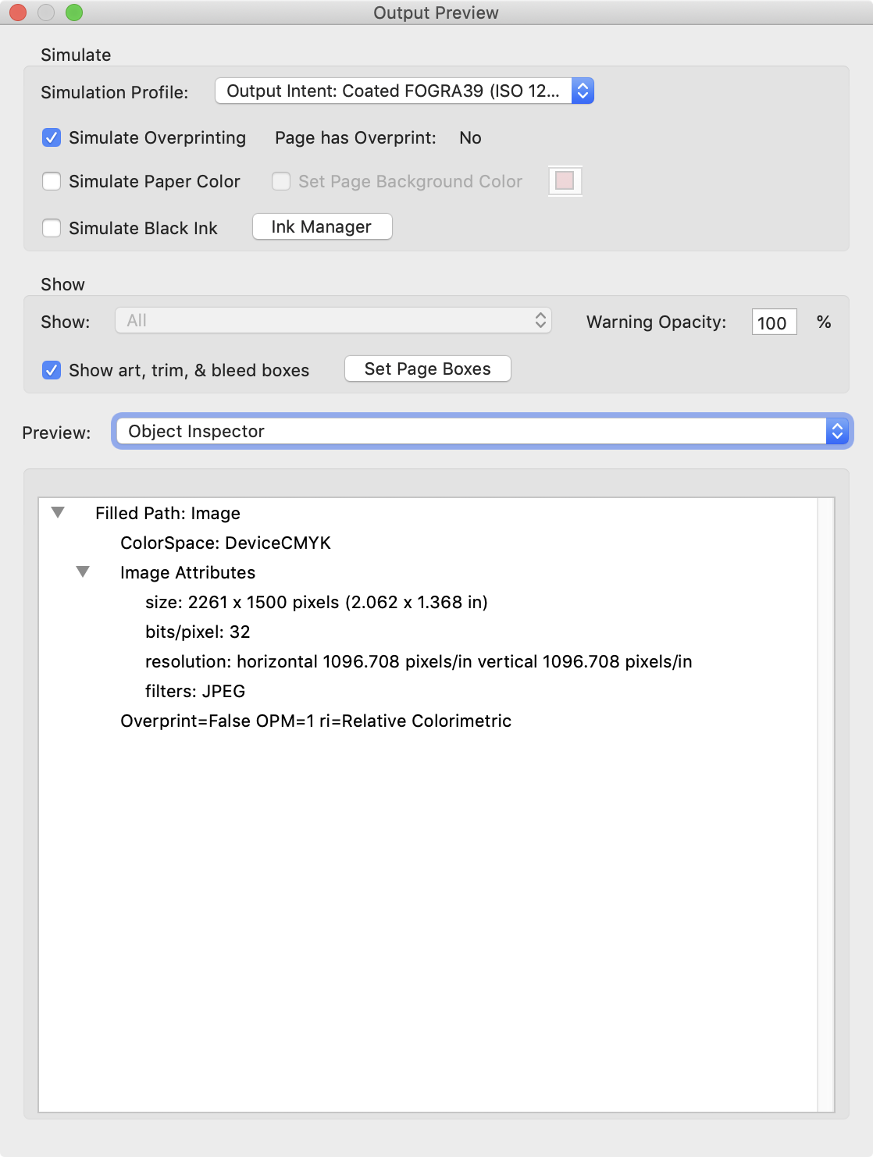Click the Simulation Profile stepper arrows
Viewport: 873px width, 1157px height.
[x=580, y=91]
